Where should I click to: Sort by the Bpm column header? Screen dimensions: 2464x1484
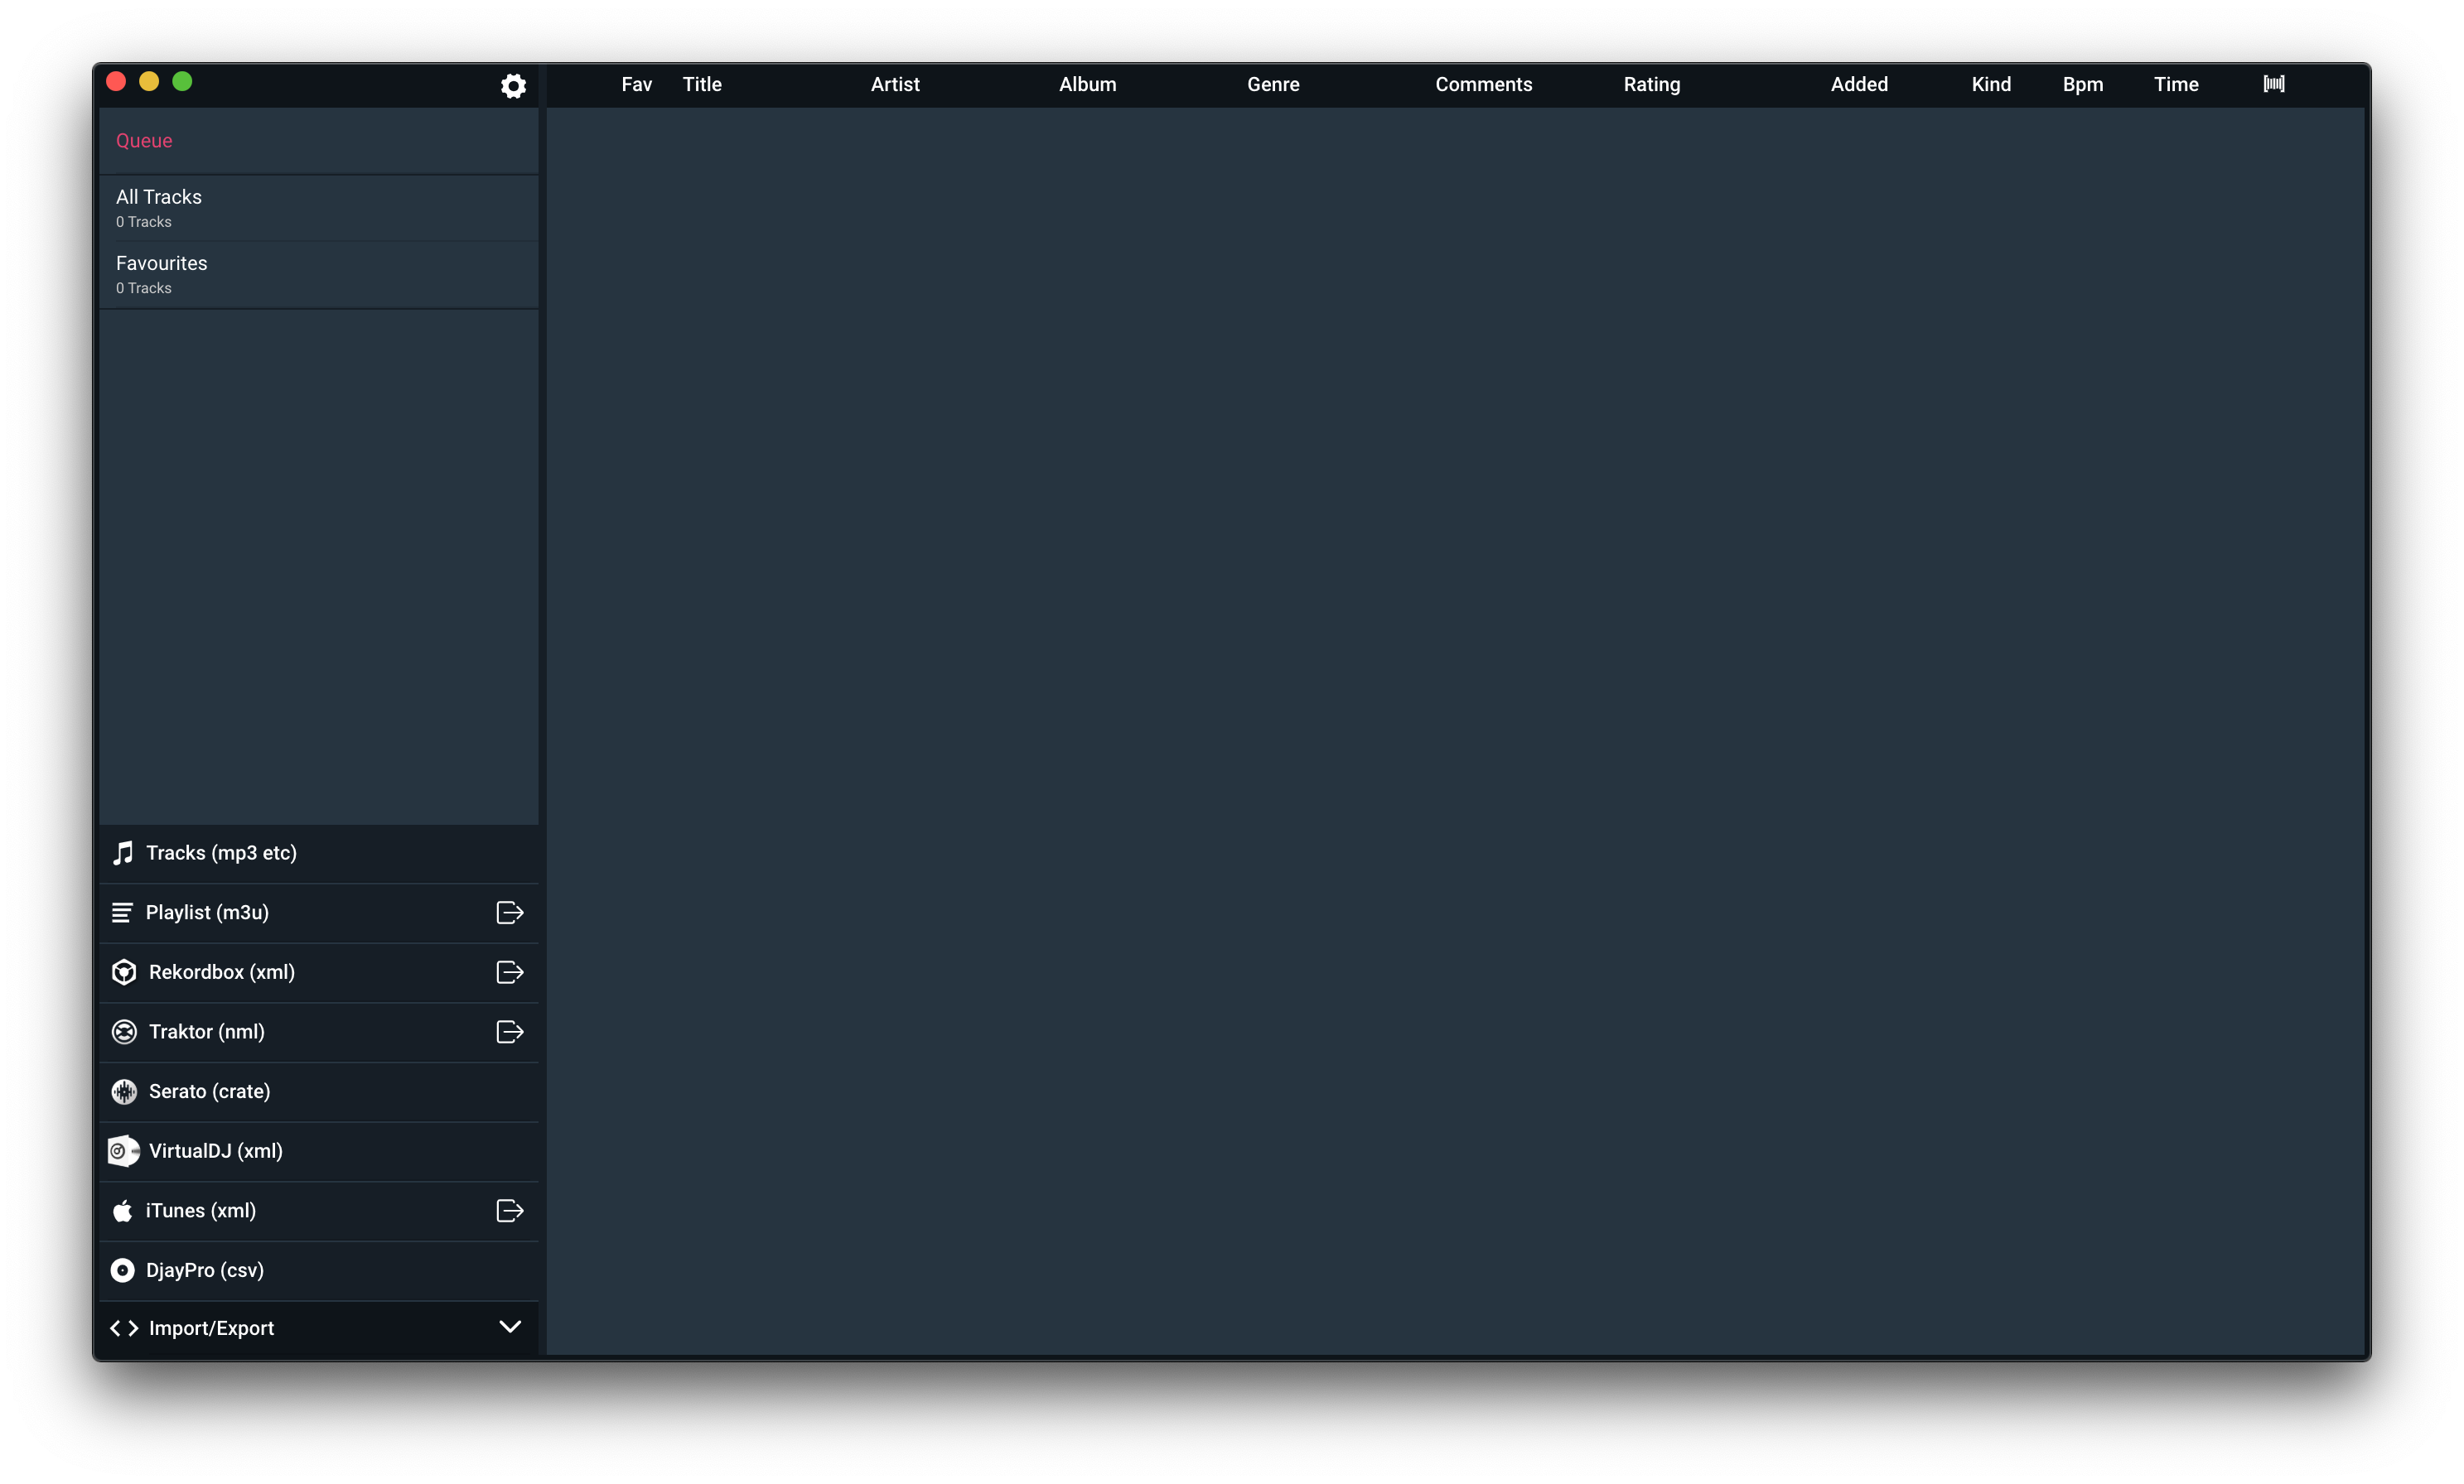[2082, 85]
